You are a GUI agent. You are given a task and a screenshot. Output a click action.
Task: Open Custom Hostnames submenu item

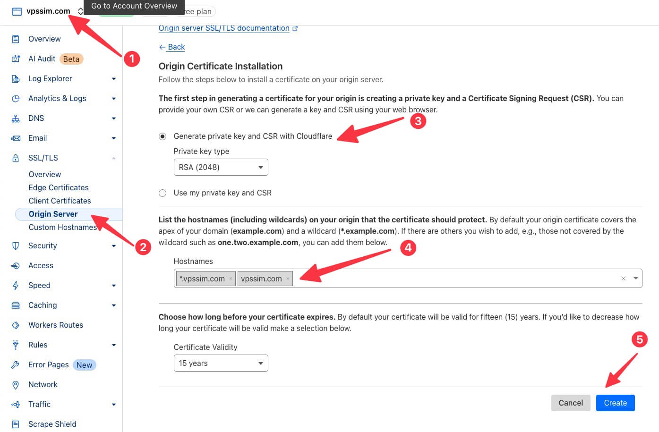coord(62,227)
